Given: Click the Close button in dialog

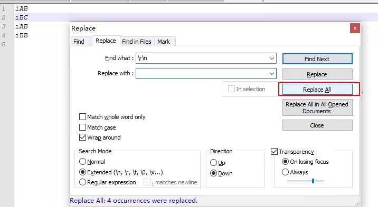Looking at the screenshot, I should pyautogui.click(x=317, y=125).
